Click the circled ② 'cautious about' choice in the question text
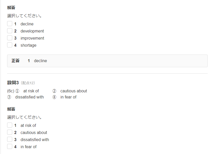The width and height of the screenshot is (214, 154). (73, 91)
